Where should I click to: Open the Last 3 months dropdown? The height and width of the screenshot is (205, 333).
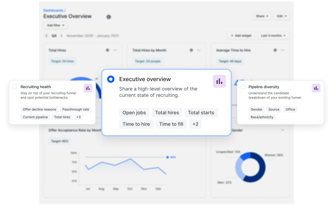tap(274, 35)
